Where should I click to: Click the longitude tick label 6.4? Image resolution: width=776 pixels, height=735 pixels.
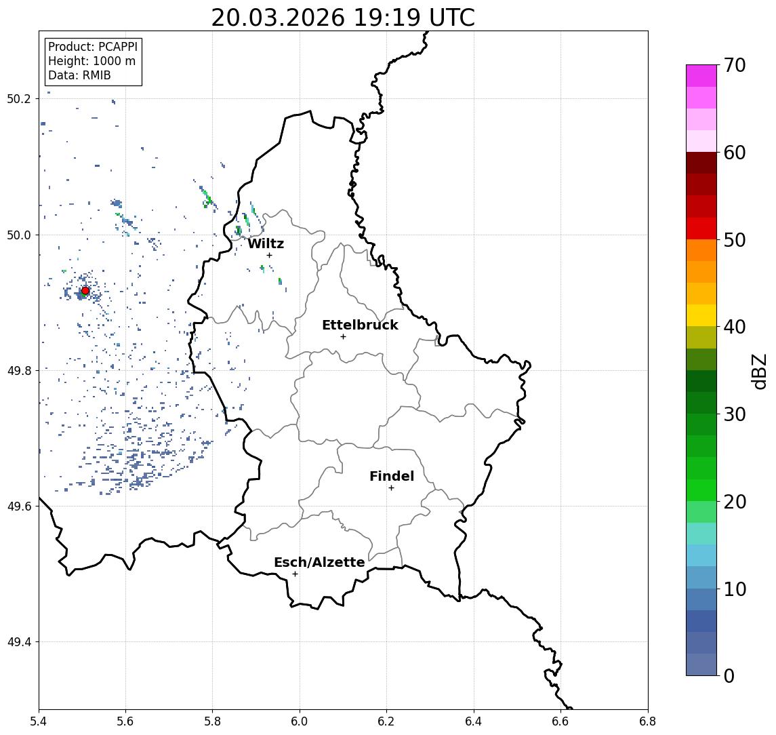click(474, 721)
